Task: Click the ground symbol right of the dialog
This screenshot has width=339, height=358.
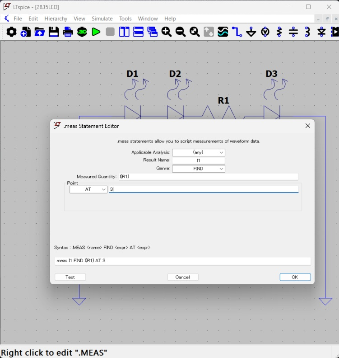Action: click(x=325, y=301)
